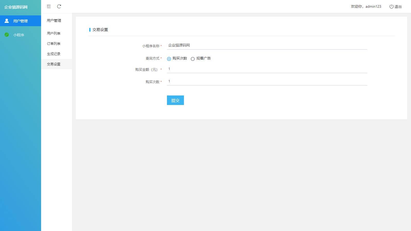
Task: Click the admin123 welcome text
Action: click(x=366, y=6)
